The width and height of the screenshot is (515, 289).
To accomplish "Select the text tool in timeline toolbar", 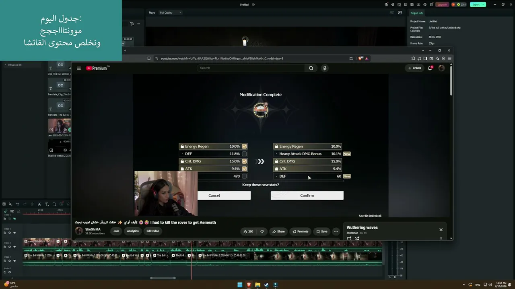I will pos(47,204).
